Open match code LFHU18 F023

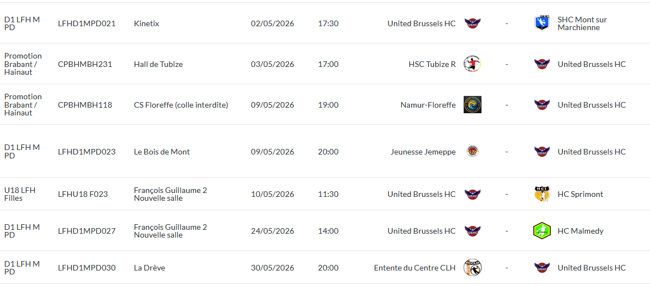[x=83, y=194]
